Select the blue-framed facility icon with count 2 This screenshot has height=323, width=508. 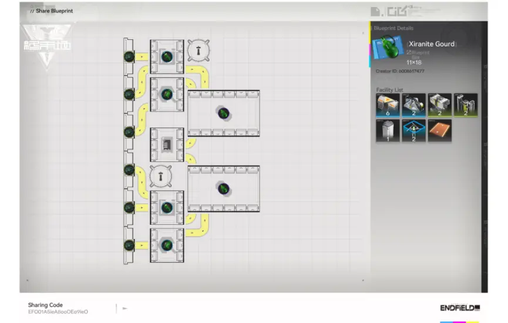click(x=413, y=130)
